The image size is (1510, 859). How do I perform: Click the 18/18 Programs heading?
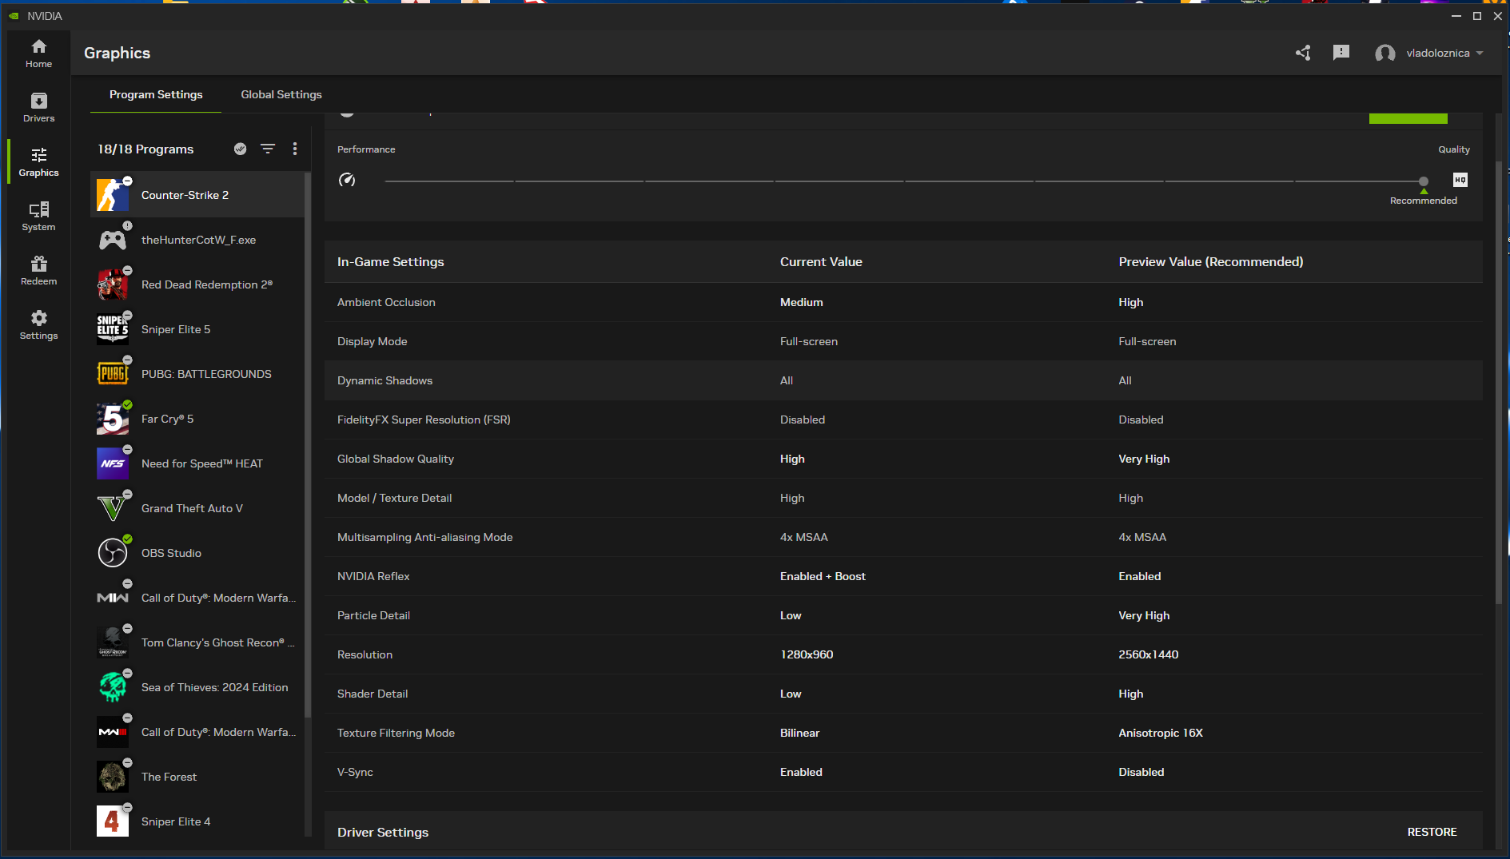click(145, 149)
